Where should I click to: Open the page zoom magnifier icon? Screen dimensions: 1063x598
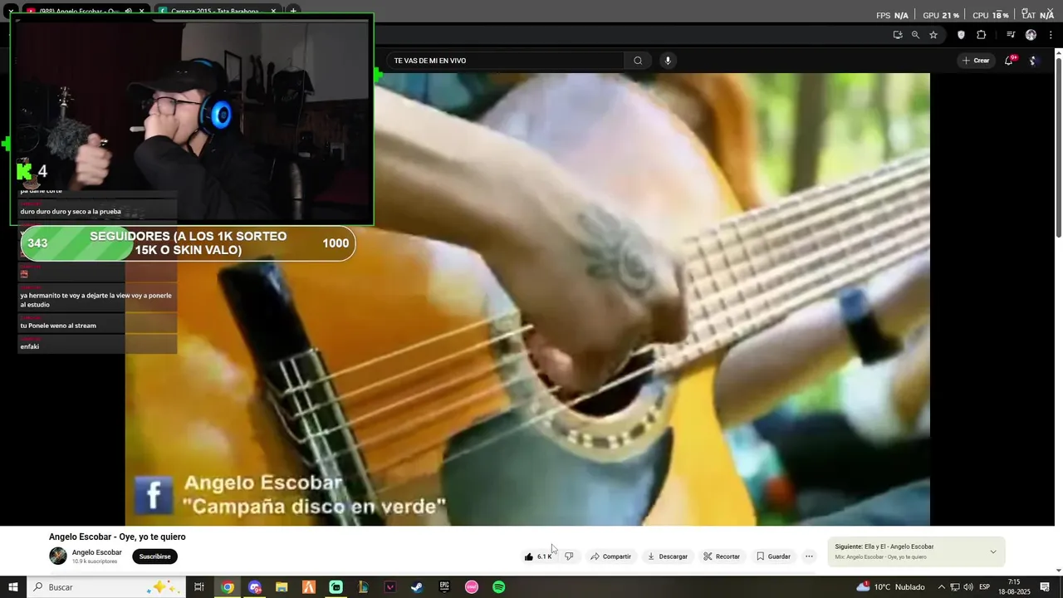pyautogui.click(x=915, y=35)
